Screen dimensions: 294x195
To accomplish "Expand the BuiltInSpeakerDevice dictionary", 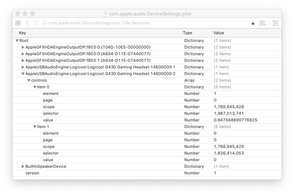I will (23, 166).
